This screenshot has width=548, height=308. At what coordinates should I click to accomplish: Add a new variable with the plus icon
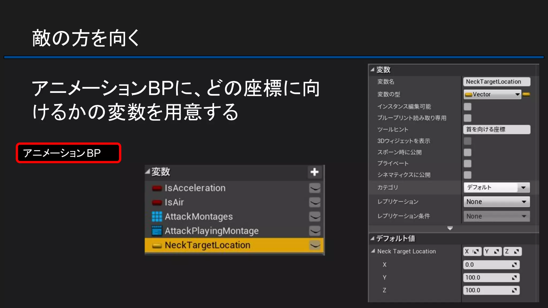[314, 172]
